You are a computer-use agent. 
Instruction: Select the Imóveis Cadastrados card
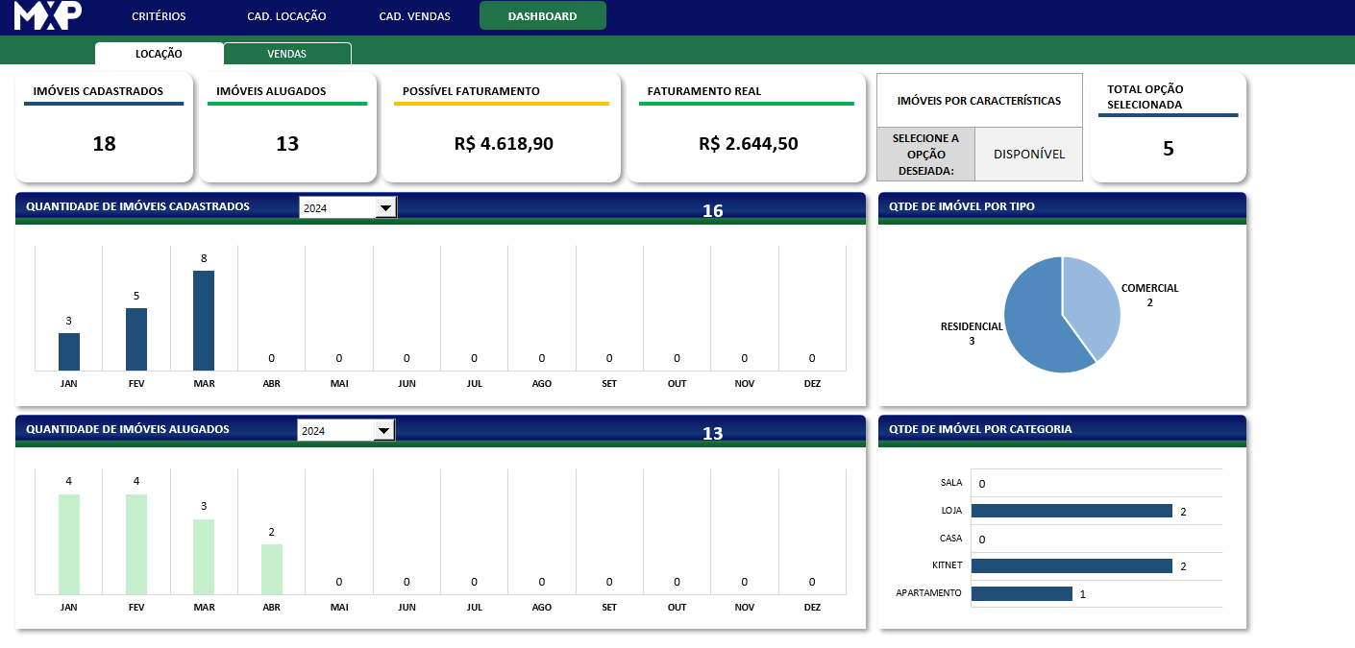coord(104,127)
